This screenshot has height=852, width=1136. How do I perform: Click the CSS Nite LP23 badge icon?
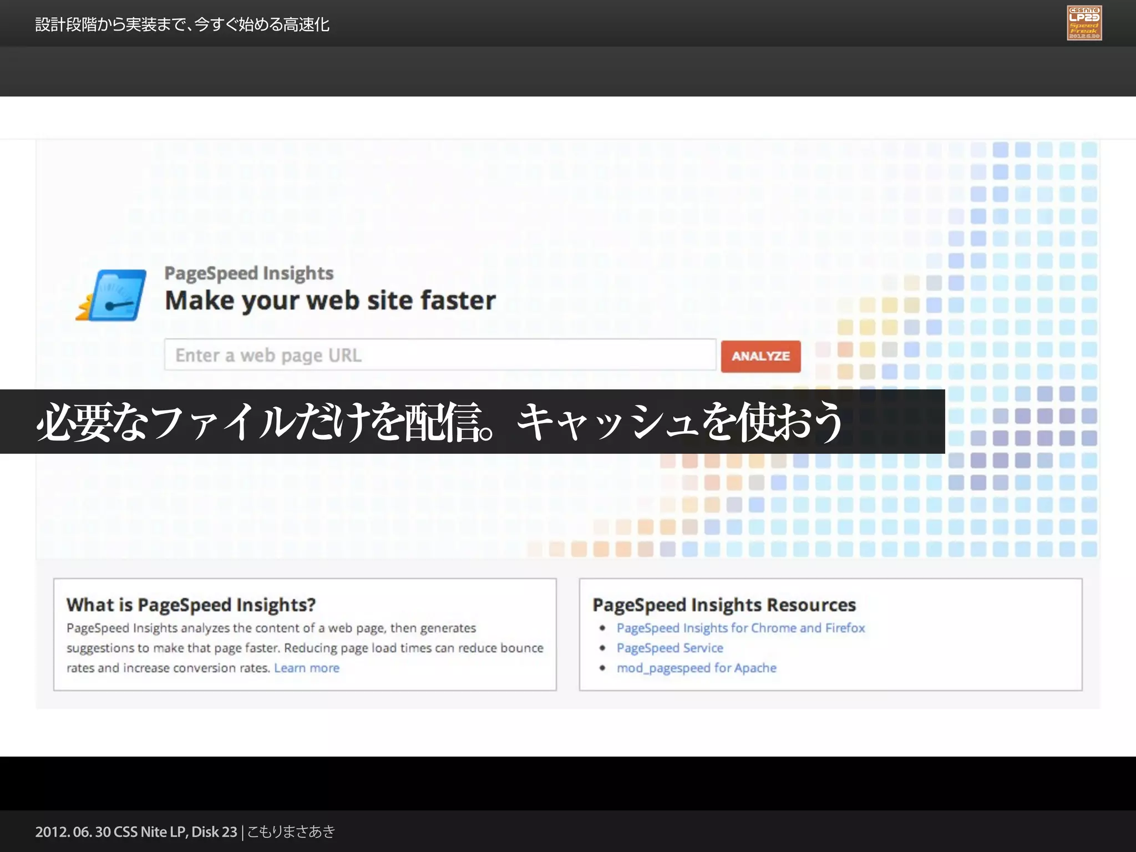point(1084,23)
